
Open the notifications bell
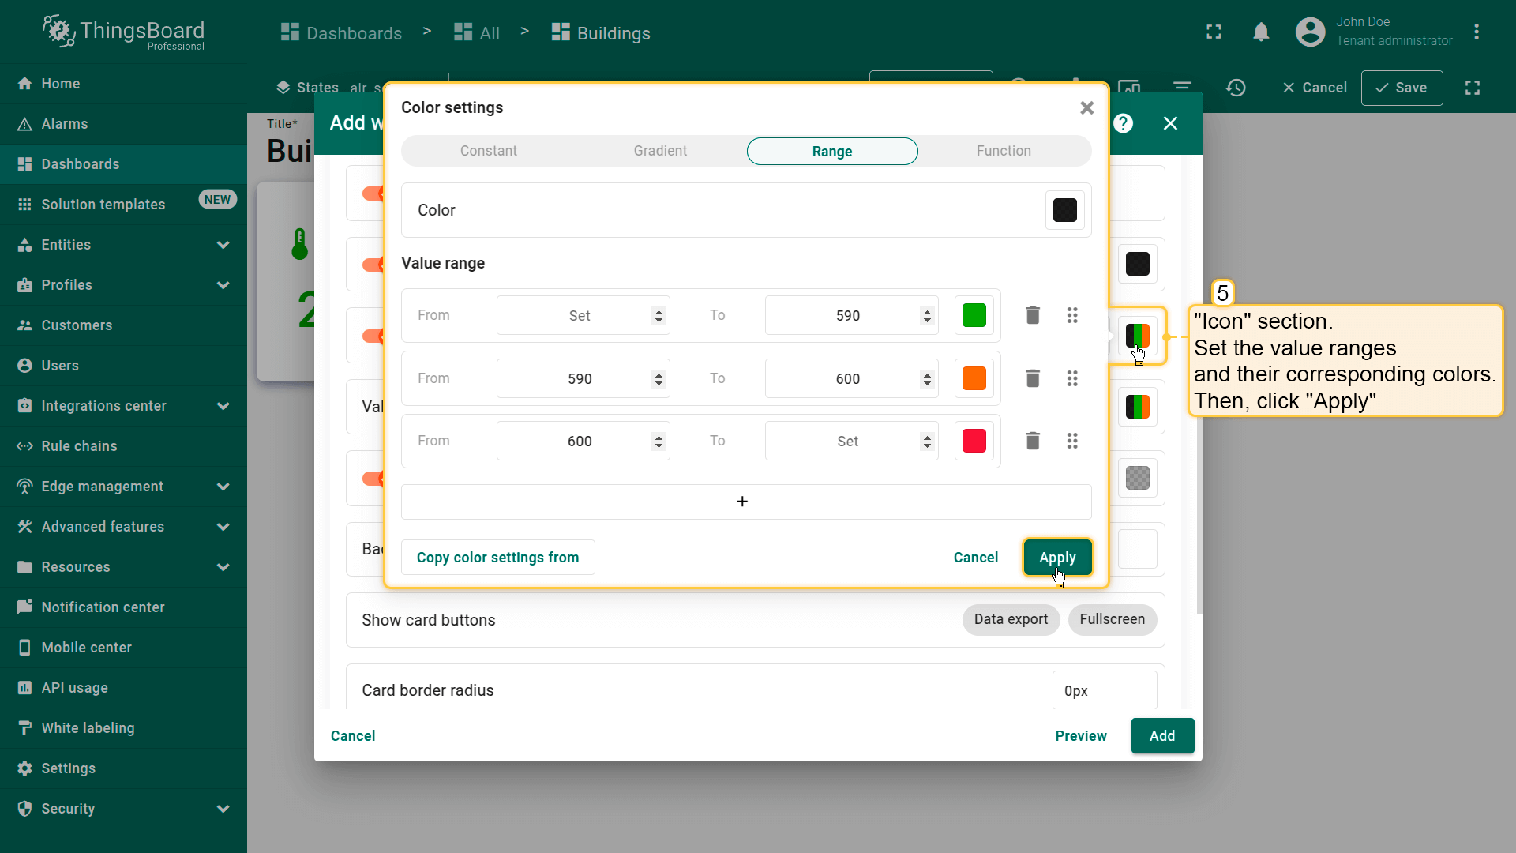point(1261,32)
